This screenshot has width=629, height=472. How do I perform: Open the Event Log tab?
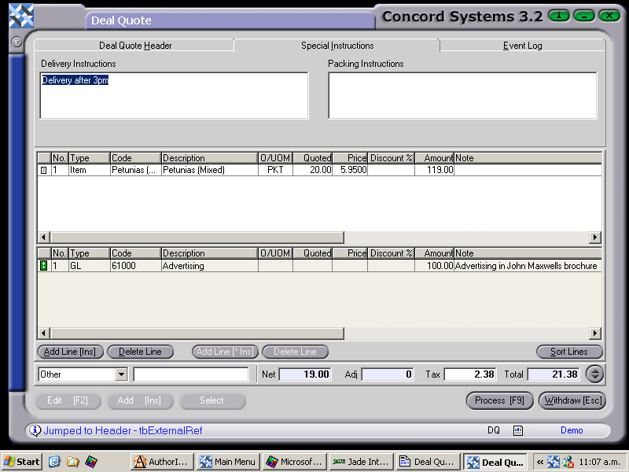(x=522, y=46)
